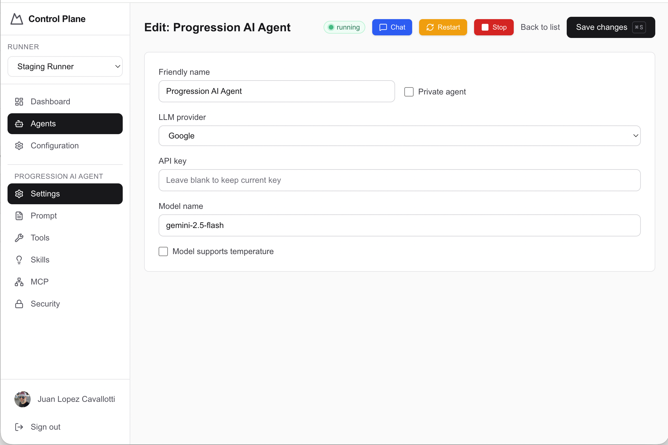Viewport: 668px width, 445px height.
Task: Click the Dashboard grid icon
Action: (19, 102)
